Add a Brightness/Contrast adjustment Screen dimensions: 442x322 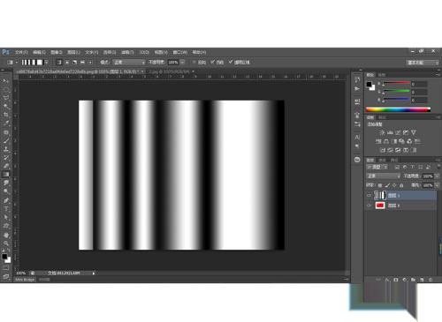[382, 132]
